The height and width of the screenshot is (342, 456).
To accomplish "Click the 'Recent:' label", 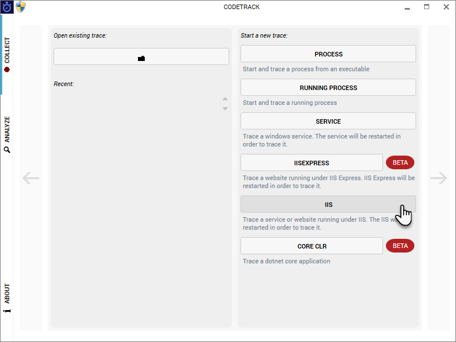I will pos(64,84).
